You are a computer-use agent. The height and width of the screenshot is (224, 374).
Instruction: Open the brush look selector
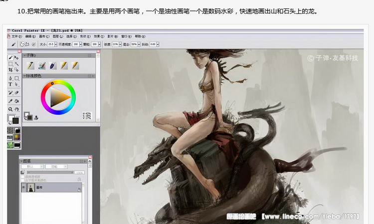(17, 145)
